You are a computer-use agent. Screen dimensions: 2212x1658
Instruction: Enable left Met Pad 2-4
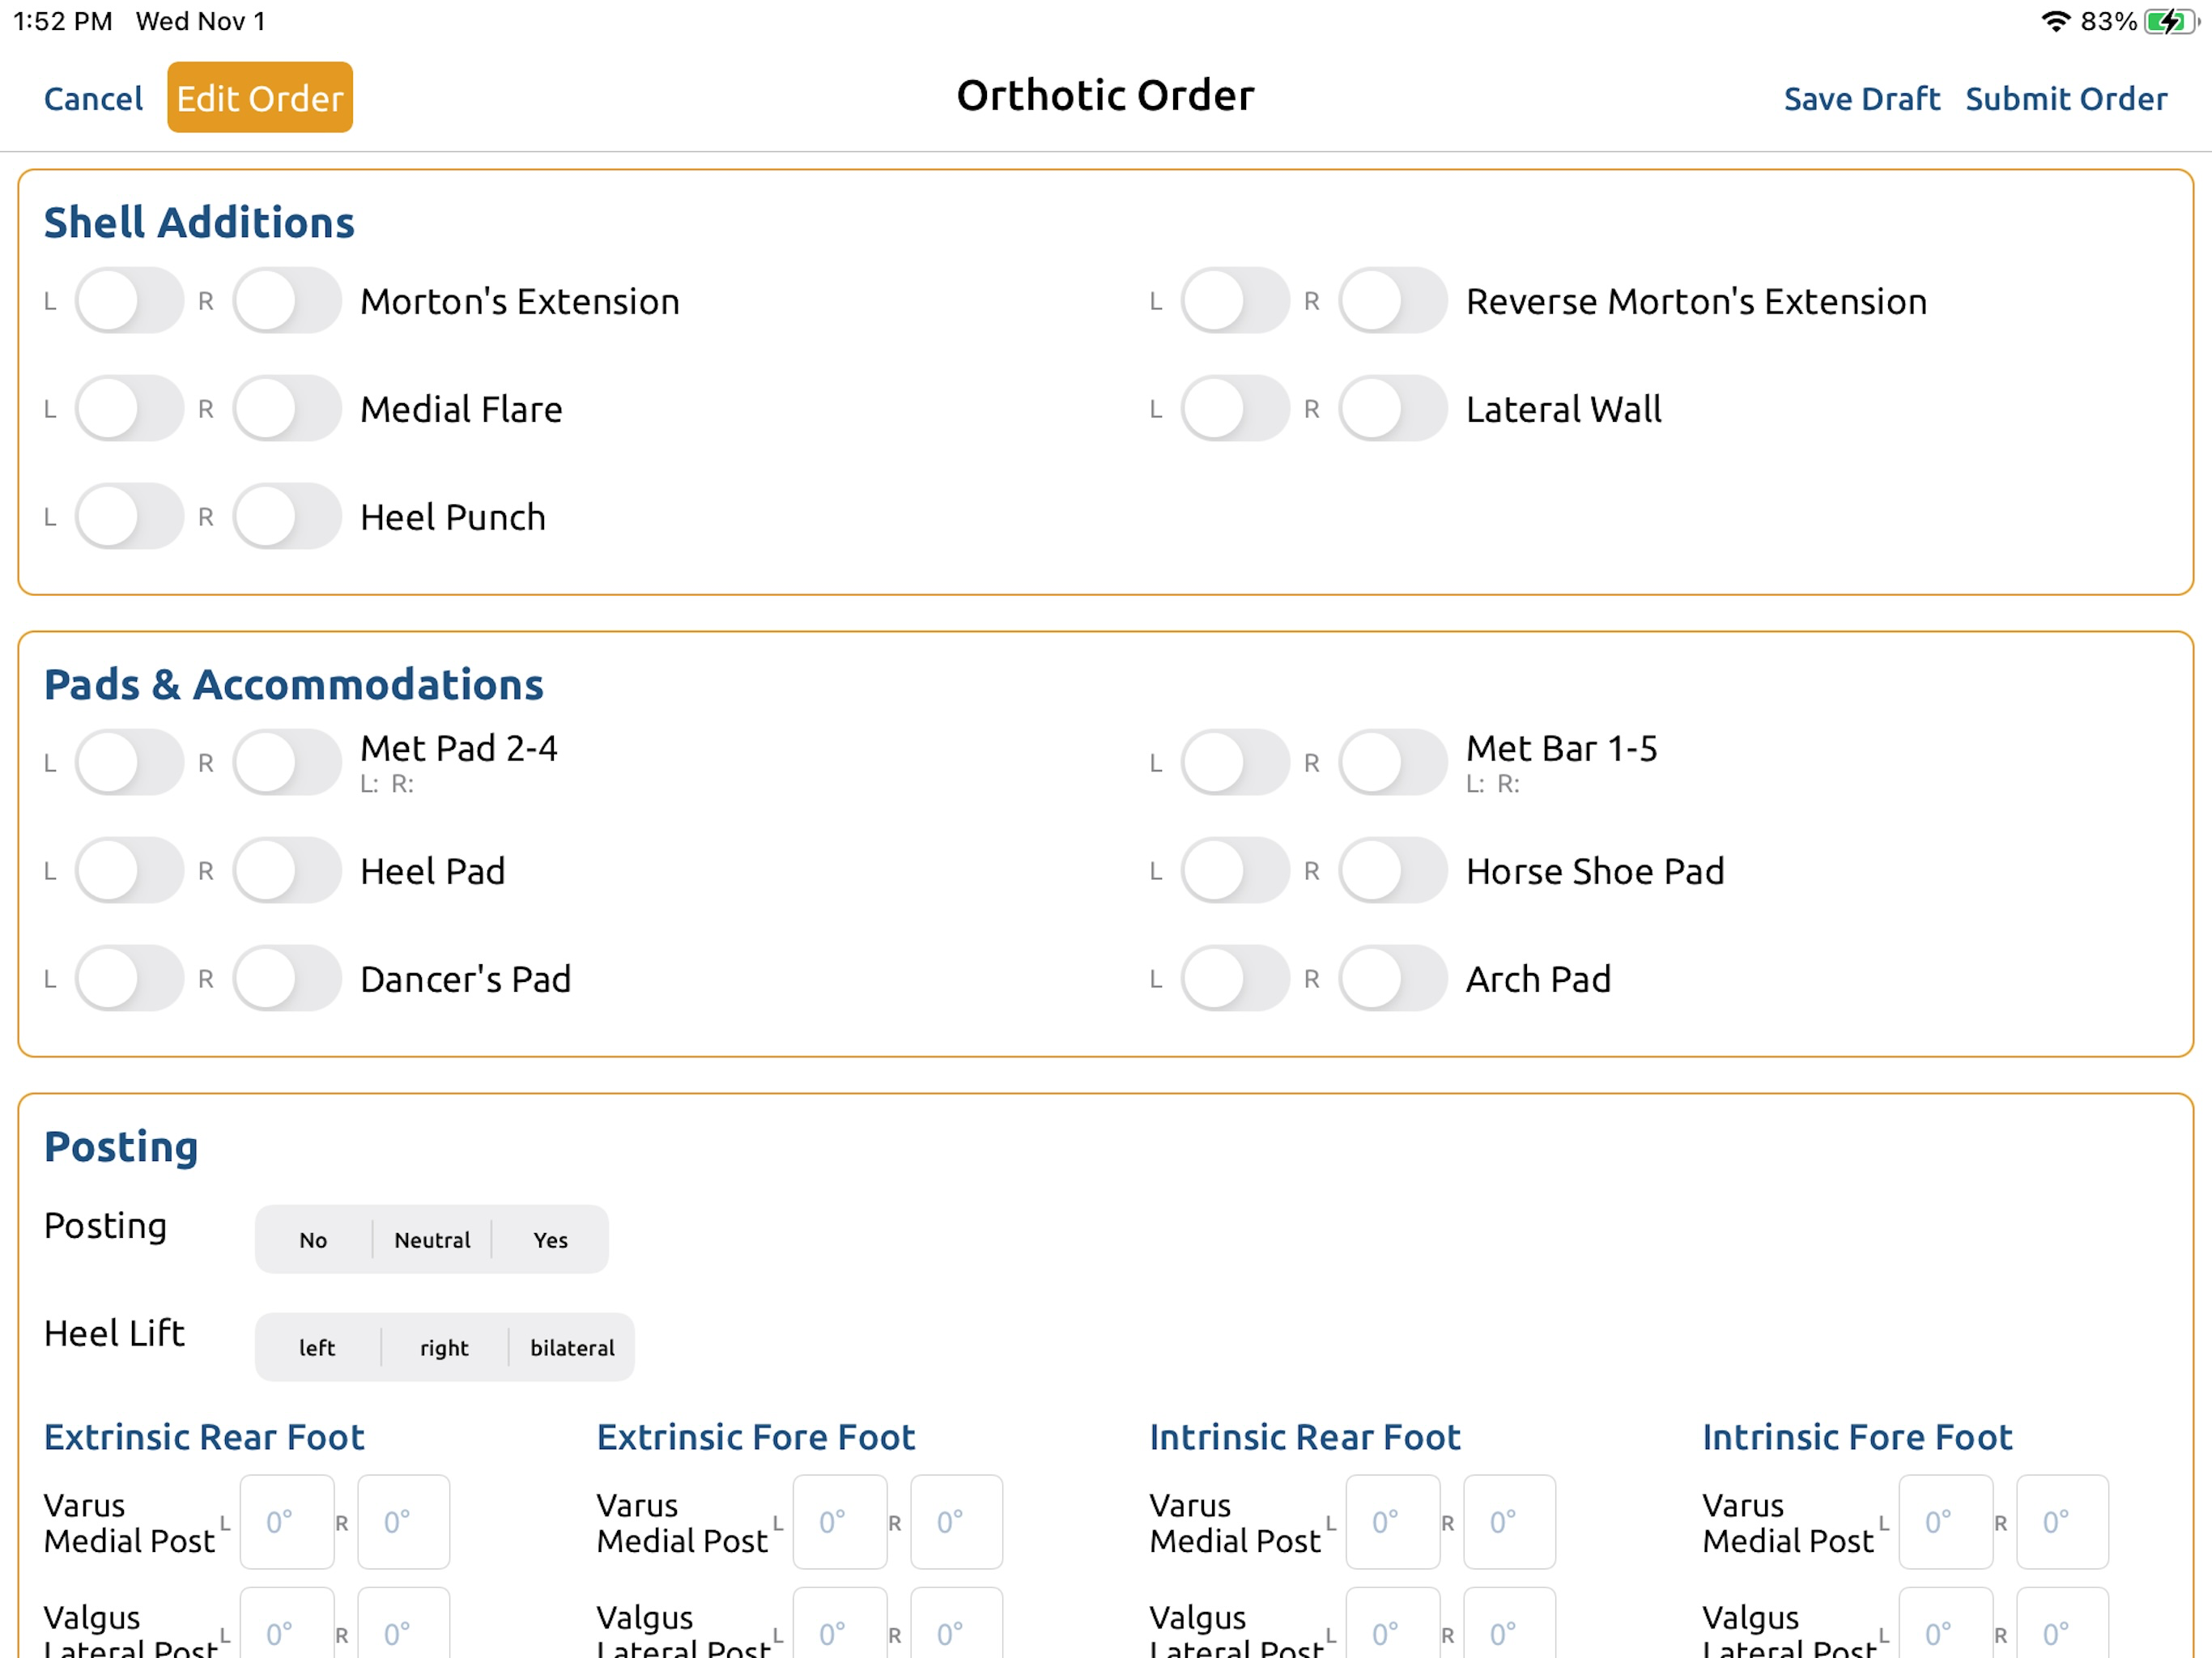[x=129, y=762]
